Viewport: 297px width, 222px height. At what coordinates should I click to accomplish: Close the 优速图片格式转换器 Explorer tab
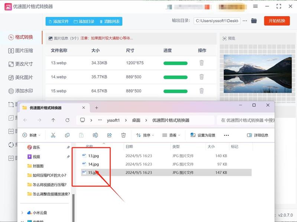(84, 108)
